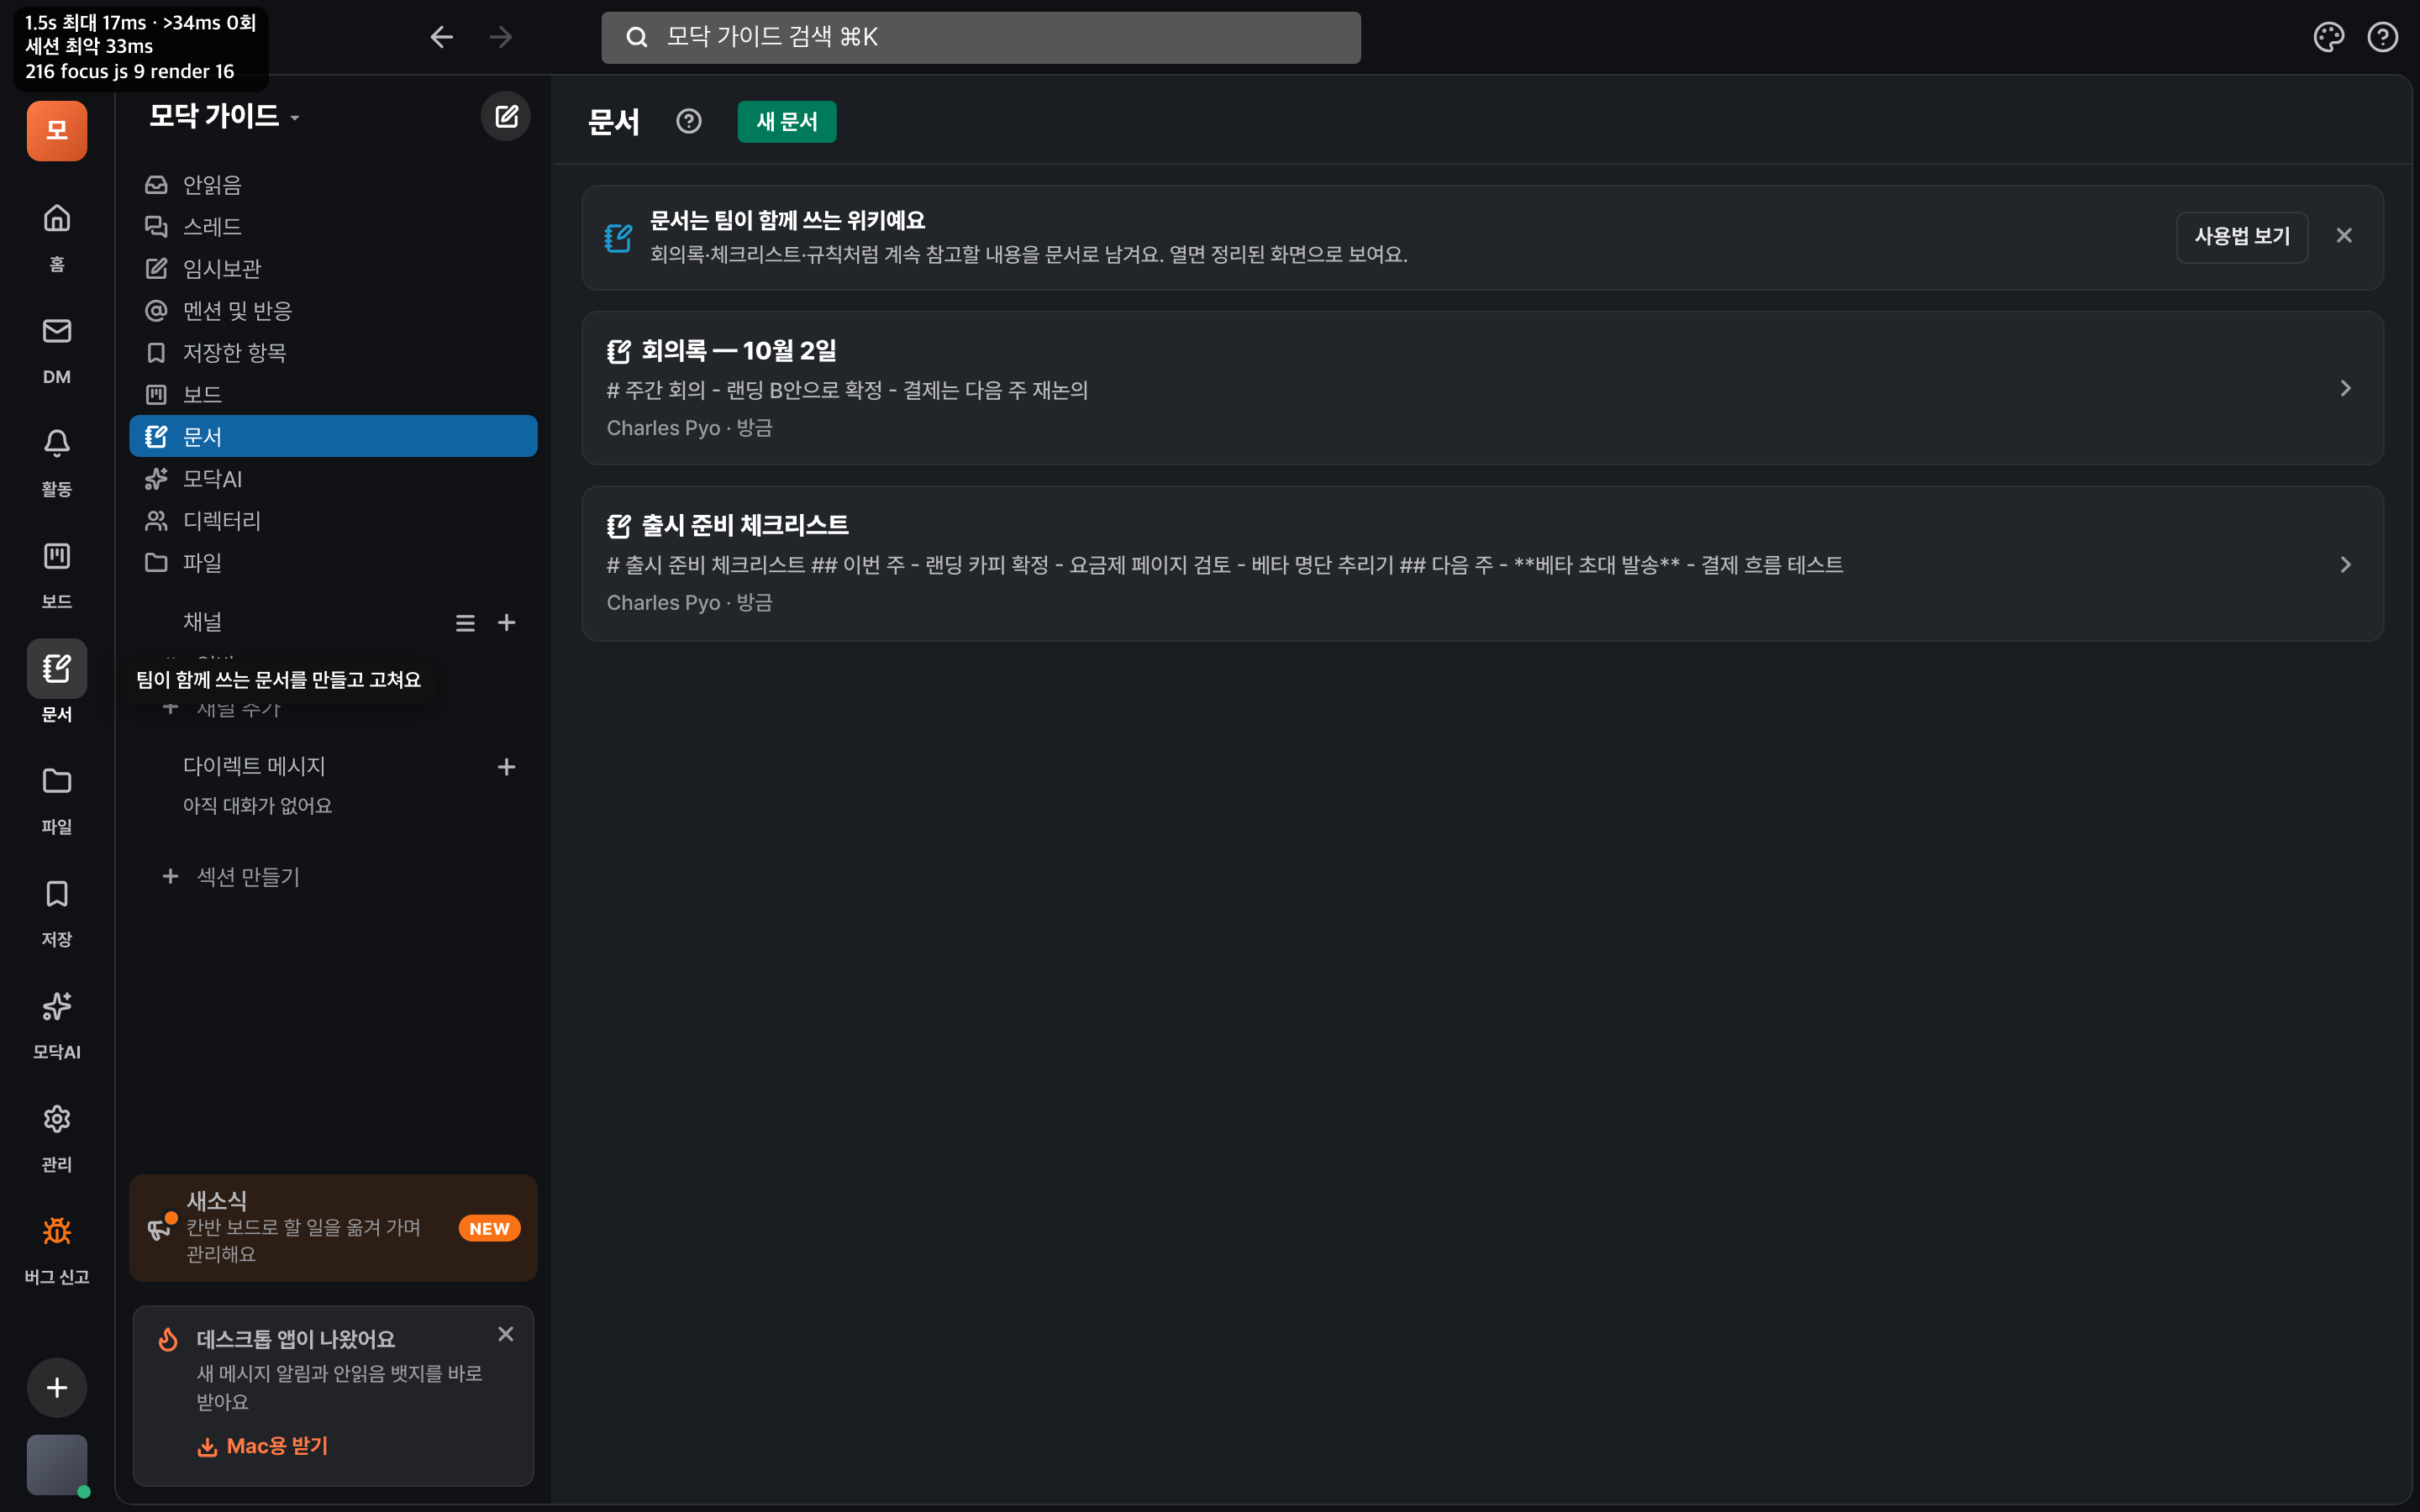This screenshot has height=1512, width=2420.
Task: Click the 버그 신고 bug icon
Action: pyautogui.click(x=57, y=1231)
